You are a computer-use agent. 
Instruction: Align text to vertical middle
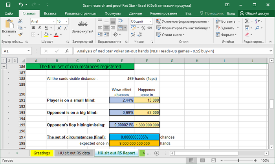(106, 21)
